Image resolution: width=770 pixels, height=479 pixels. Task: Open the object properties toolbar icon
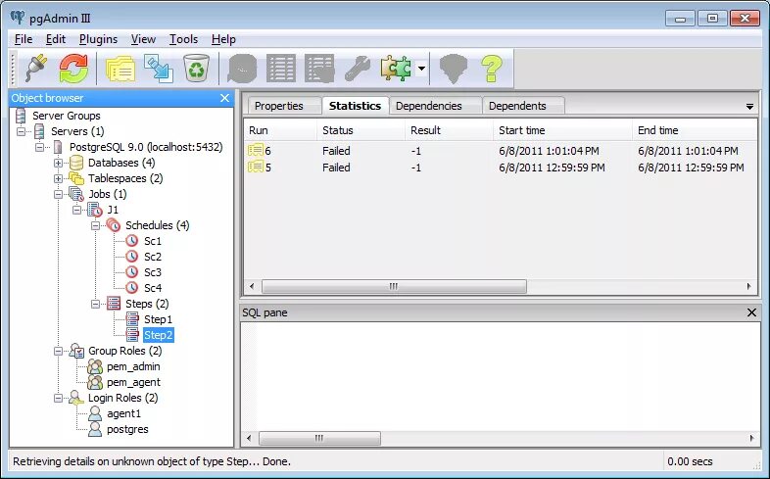click(120, 69)
